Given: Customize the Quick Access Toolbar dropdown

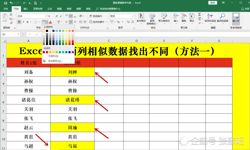Looking at the screenshot, I should point(41,3).
